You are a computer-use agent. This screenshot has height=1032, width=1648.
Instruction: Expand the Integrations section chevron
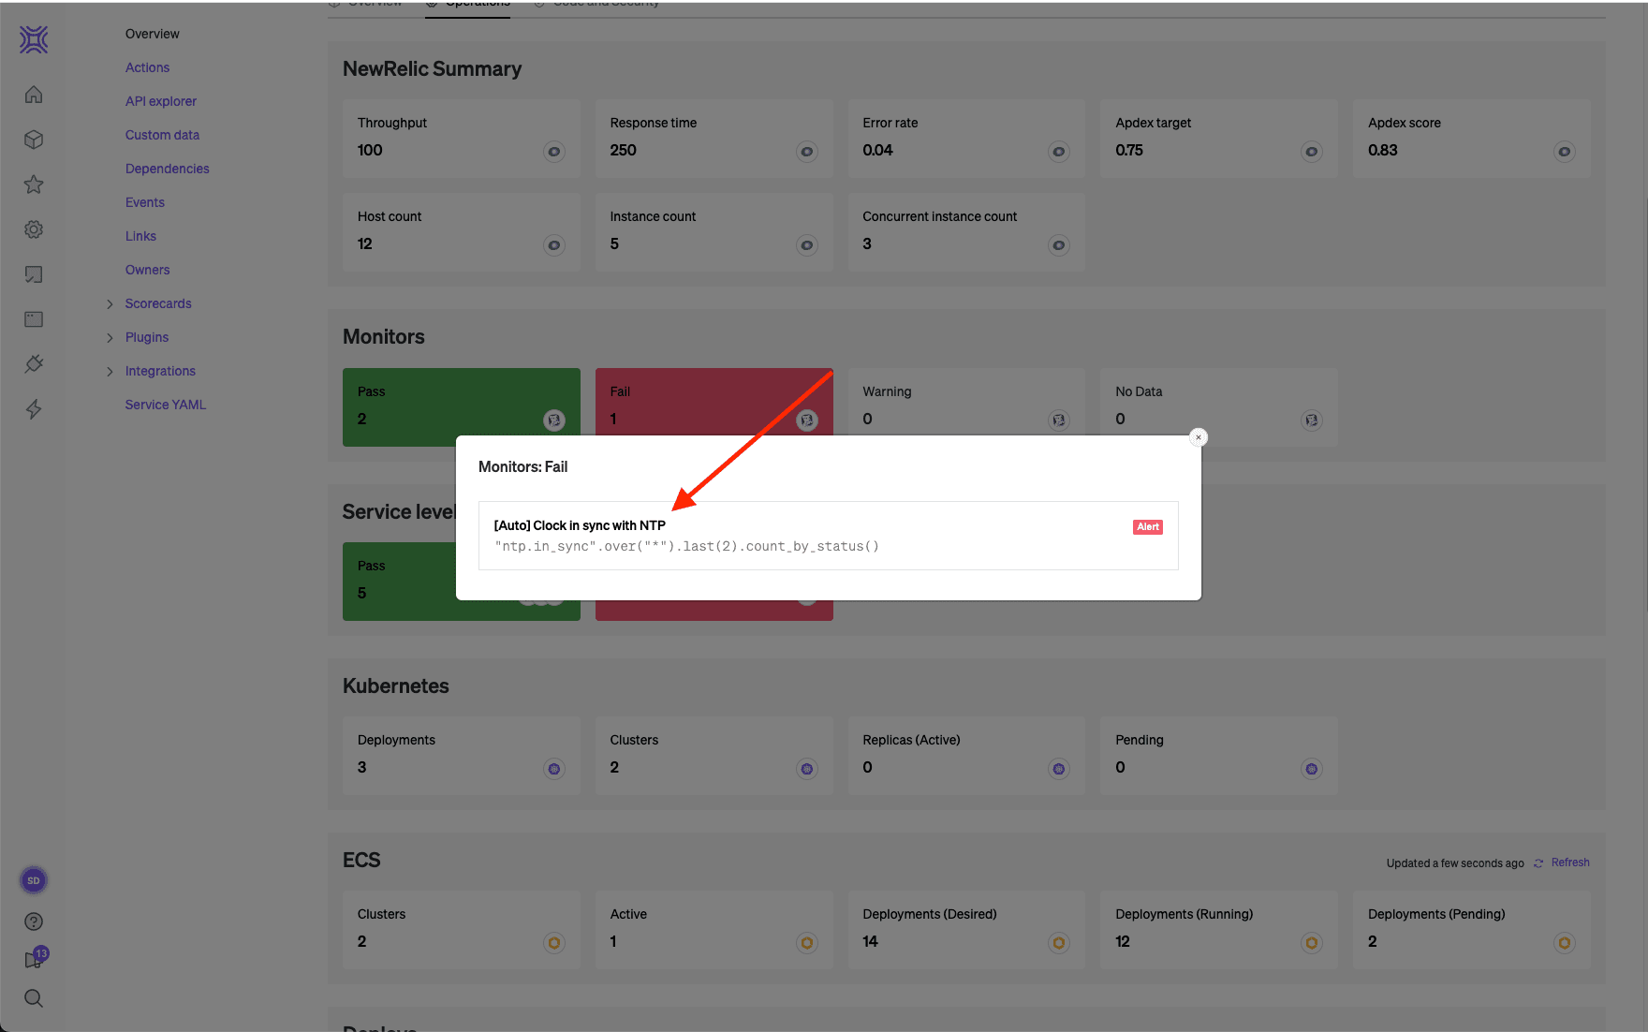pos(110,372)
